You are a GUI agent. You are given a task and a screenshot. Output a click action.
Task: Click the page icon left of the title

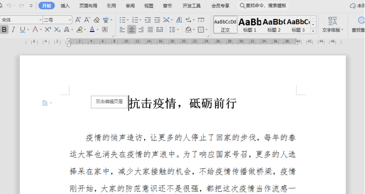(45, 103)
